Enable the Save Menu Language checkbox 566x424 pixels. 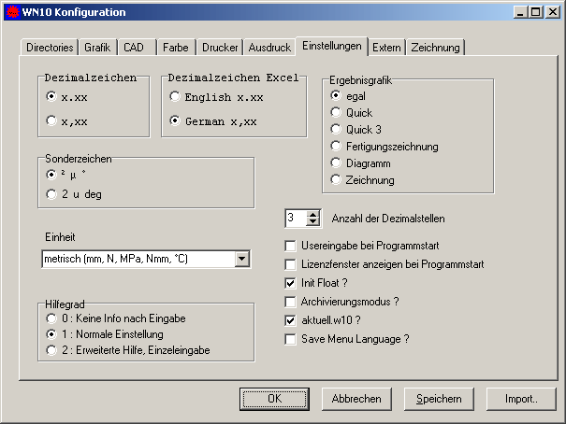pyautogui.click(x=290, y=339)
